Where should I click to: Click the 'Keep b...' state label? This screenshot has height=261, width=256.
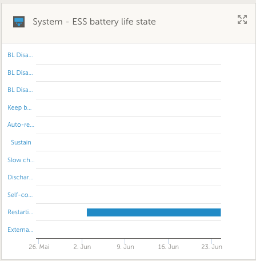click(x=19, y=107)
